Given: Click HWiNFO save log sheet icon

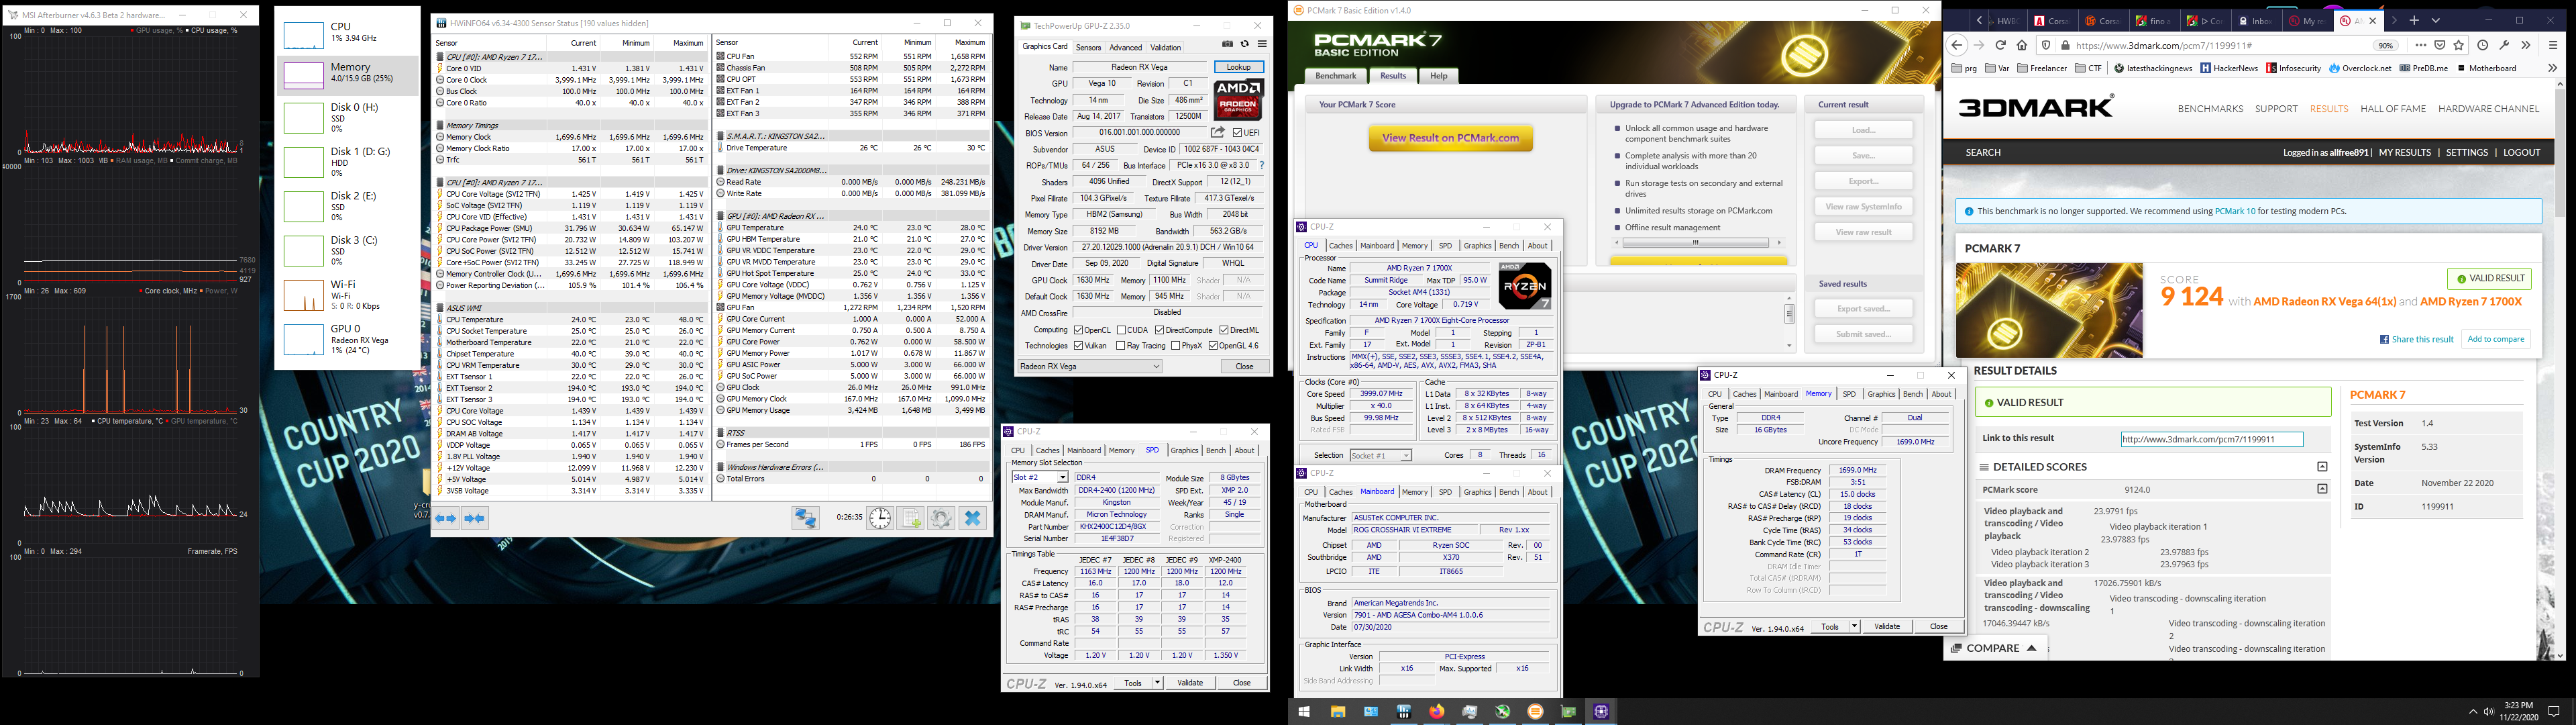Looking at the screenshot, I should 910,518.
